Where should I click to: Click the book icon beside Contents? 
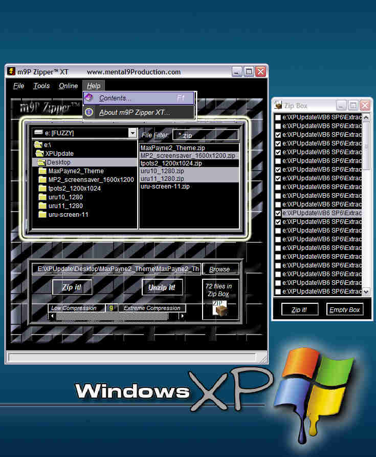(89, 98)
